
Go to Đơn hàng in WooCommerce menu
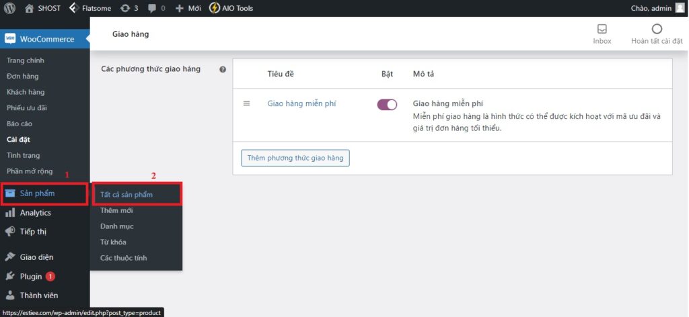click(x=22, y=76)
